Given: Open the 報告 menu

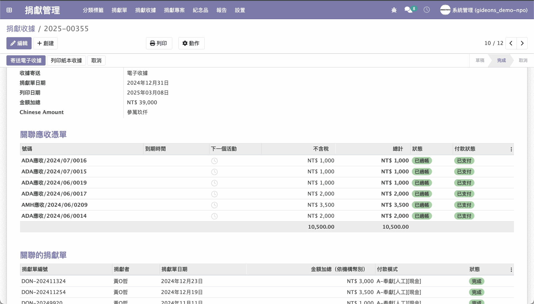Looking at the screenshot, I should pyautogui.click(x=221, y=10).
